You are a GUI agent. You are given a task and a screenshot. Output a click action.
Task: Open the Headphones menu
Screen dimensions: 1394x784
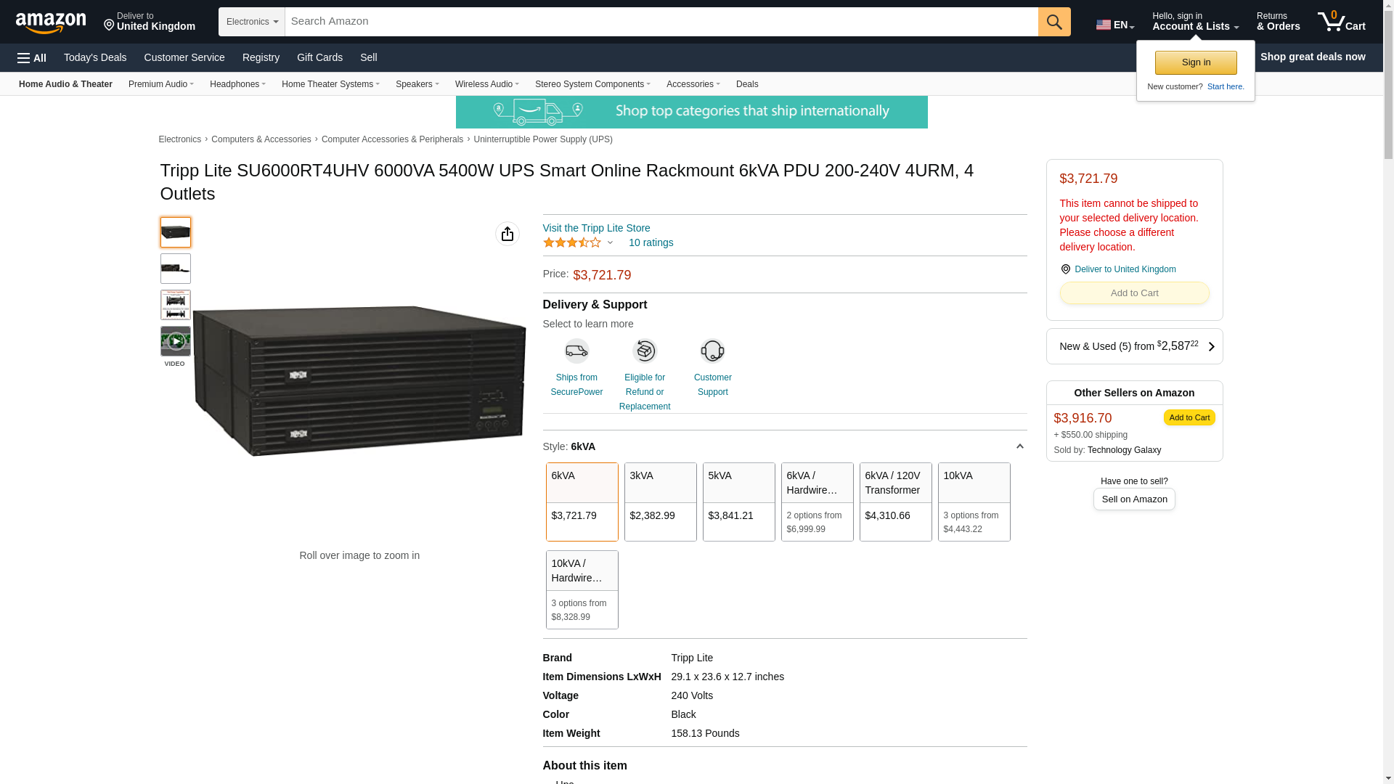click(237, 84)
